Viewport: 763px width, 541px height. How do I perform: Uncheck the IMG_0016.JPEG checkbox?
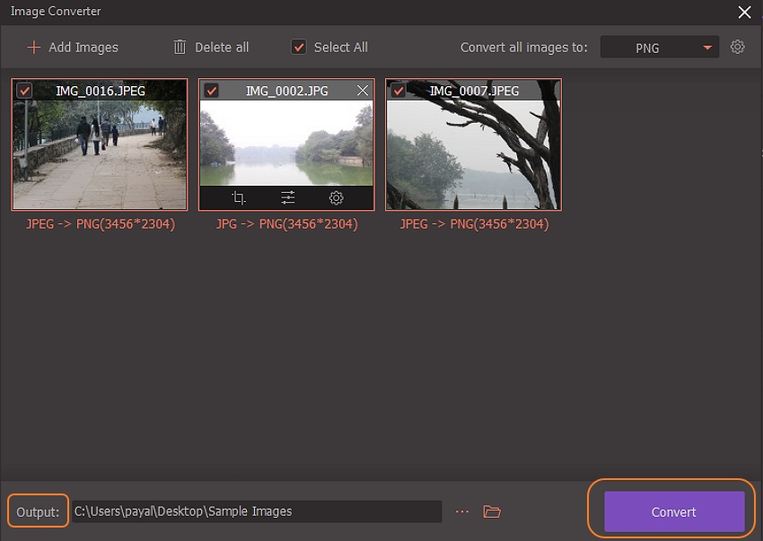pyautogui.click(x=24, y=91)
